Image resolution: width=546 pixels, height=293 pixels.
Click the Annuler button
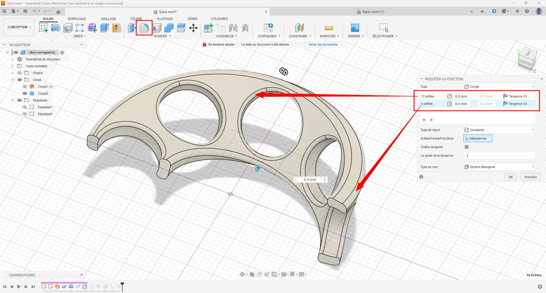click(x=531, y=177)
